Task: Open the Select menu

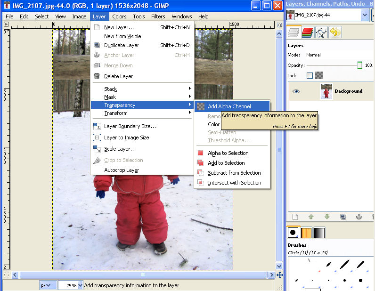Action: [x=41, y=16]
